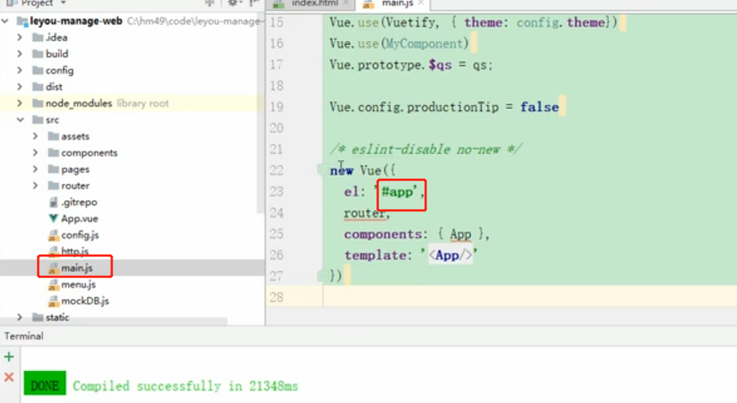
Task: Close the main.js editor tab
Action: pyautogui.click(x=421, y=3)
